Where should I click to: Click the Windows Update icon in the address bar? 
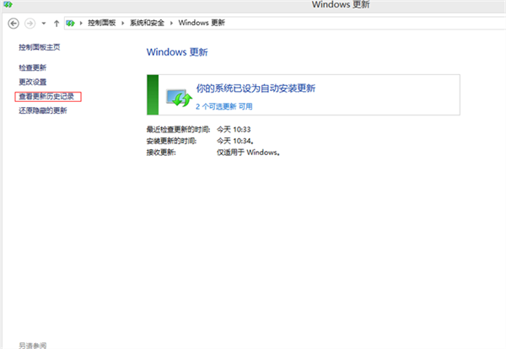70,24
